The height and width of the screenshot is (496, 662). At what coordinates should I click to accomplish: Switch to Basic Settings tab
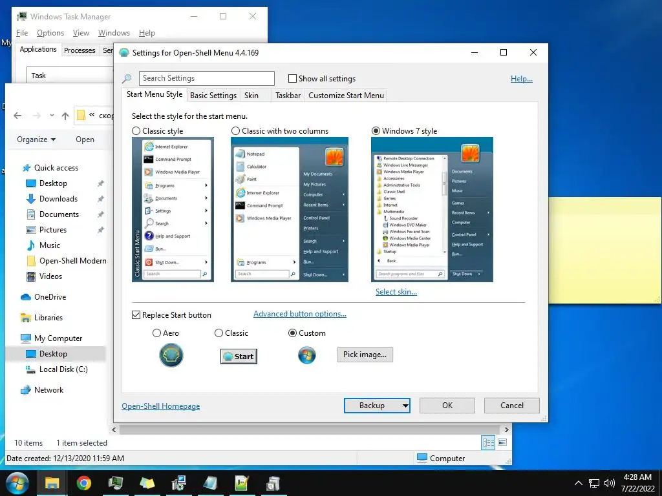213,96
